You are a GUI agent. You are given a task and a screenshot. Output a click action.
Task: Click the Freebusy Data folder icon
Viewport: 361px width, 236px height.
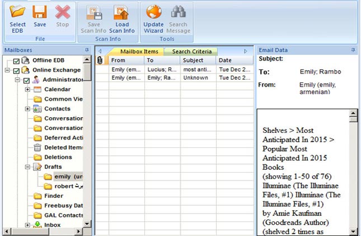click(37, 206)
